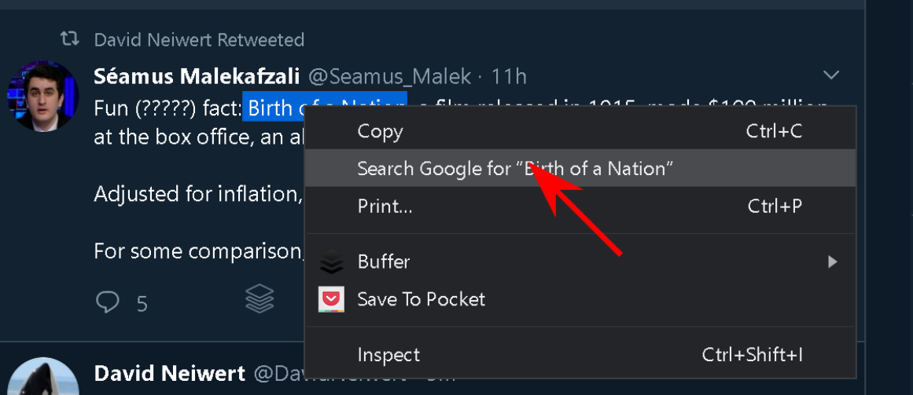Click the @Seamus_Malek handle
The image size is (913, 395).
point(389,76)
